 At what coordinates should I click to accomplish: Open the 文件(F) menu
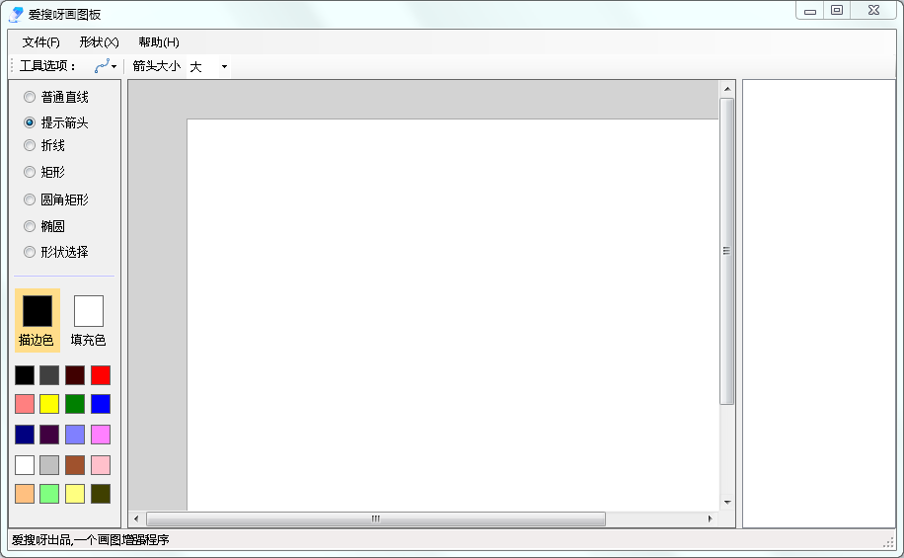(x=40, y=42)
